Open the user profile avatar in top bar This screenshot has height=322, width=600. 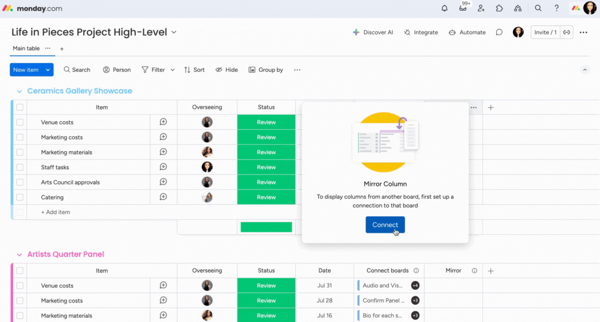(x=590, y=8)
